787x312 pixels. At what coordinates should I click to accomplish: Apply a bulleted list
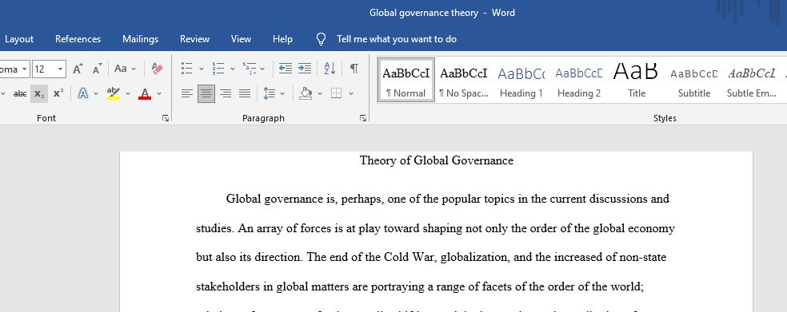pos(186,69)
